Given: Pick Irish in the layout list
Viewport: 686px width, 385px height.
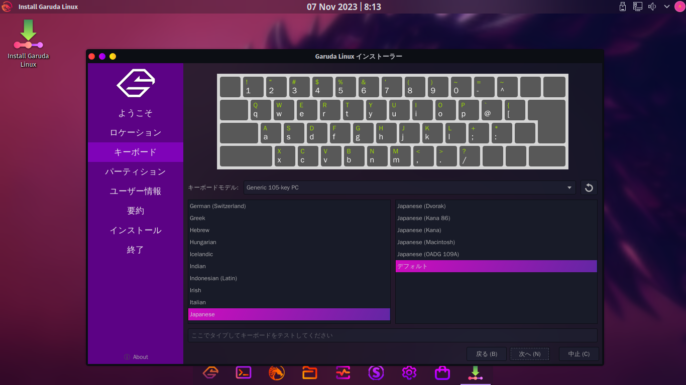Looking at the screenshot, I should (289, 290).
